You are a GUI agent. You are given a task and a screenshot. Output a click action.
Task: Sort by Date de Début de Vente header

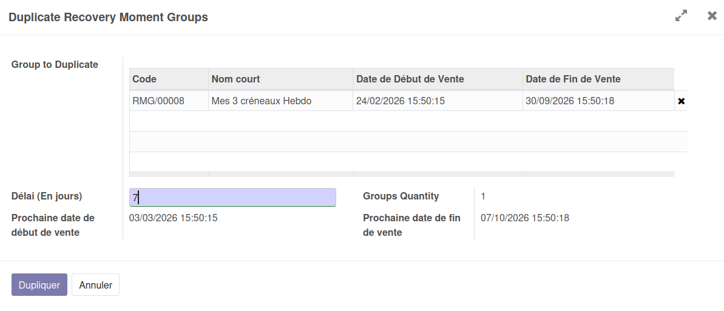coord(410,79)
